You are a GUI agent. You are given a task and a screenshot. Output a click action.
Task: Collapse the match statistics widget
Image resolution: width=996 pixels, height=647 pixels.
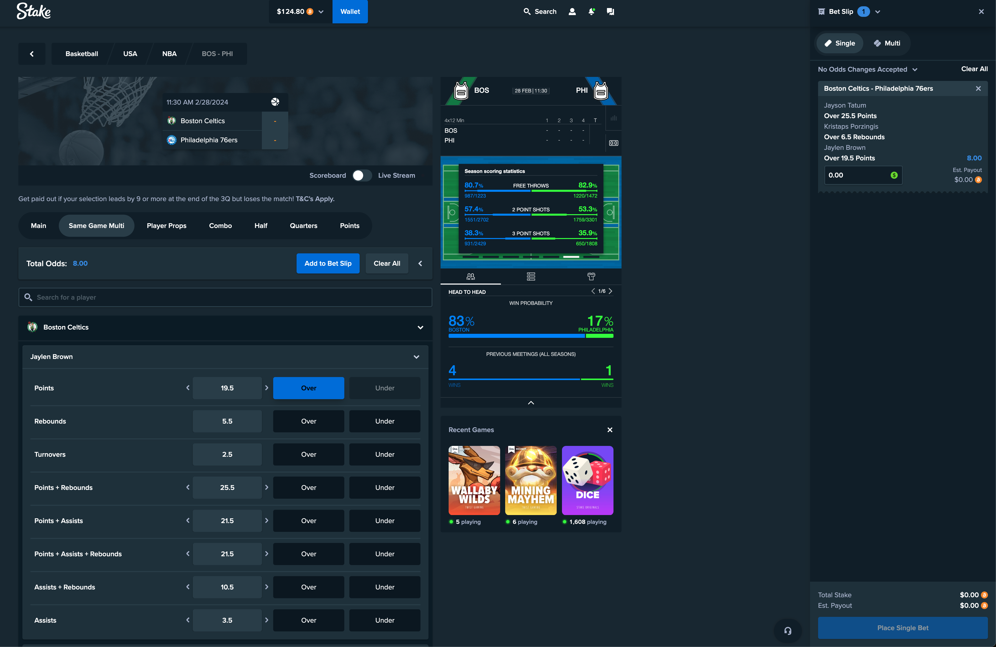coord(531,403)
